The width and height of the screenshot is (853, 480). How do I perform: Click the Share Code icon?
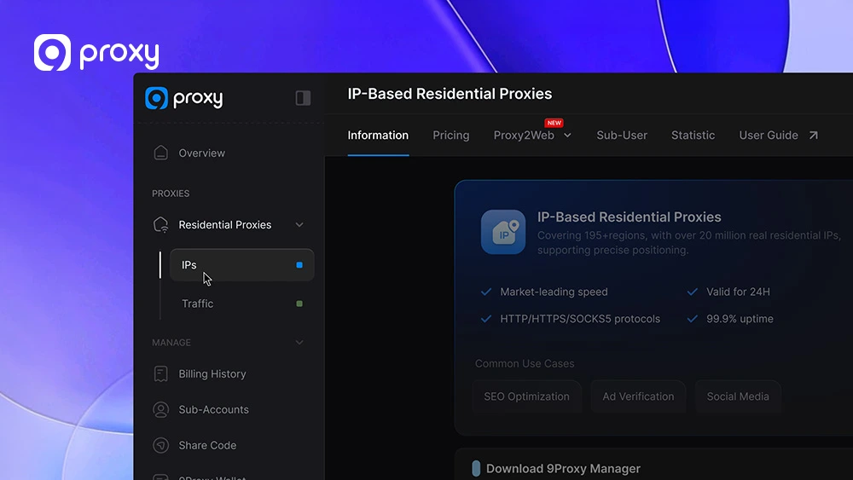[160, 445]
